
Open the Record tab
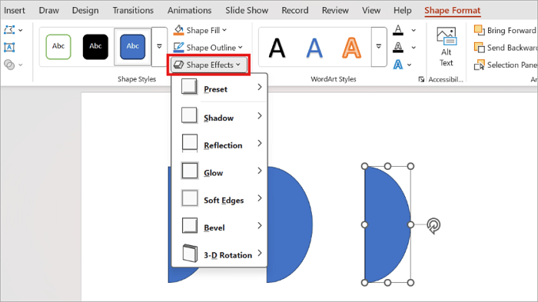(295, 10)
